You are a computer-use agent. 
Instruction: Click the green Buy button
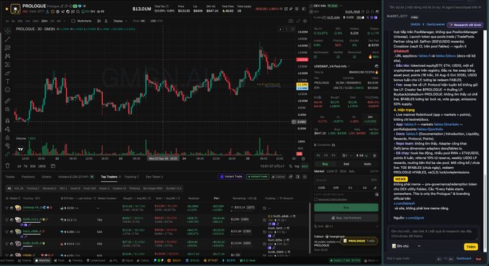click(346, 207)
